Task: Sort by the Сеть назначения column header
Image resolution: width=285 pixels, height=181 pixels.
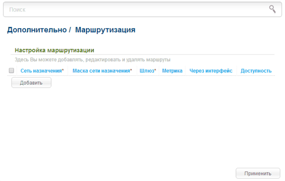Action: coord(41,71)
